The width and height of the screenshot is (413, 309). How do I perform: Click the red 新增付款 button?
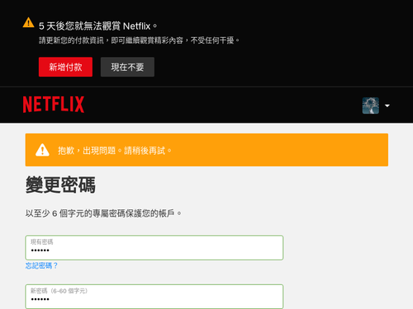pyautogui.click(x=65, y=67)
